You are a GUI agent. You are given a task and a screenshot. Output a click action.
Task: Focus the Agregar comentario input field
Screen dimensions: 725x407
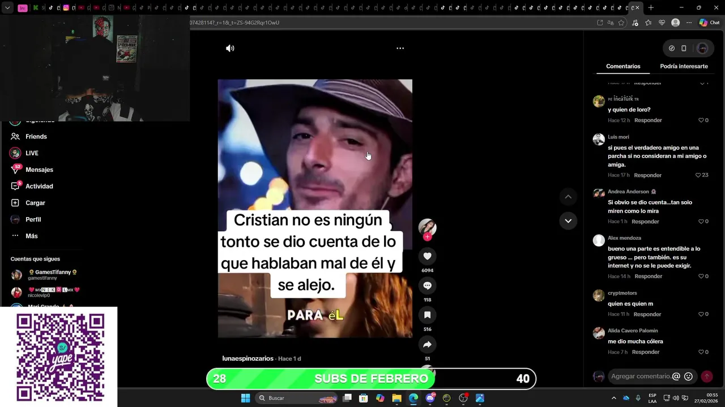point(640,376)
